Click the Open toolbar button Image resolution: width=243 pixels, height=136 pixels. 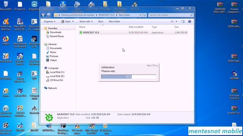point(66,22)
